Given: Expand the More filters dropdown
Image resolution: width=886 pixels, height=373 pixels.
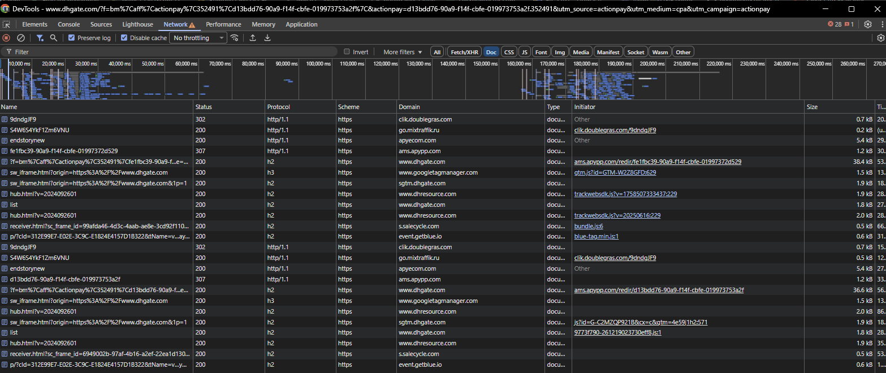Looking at the screenshot, I should pos(402,52).
